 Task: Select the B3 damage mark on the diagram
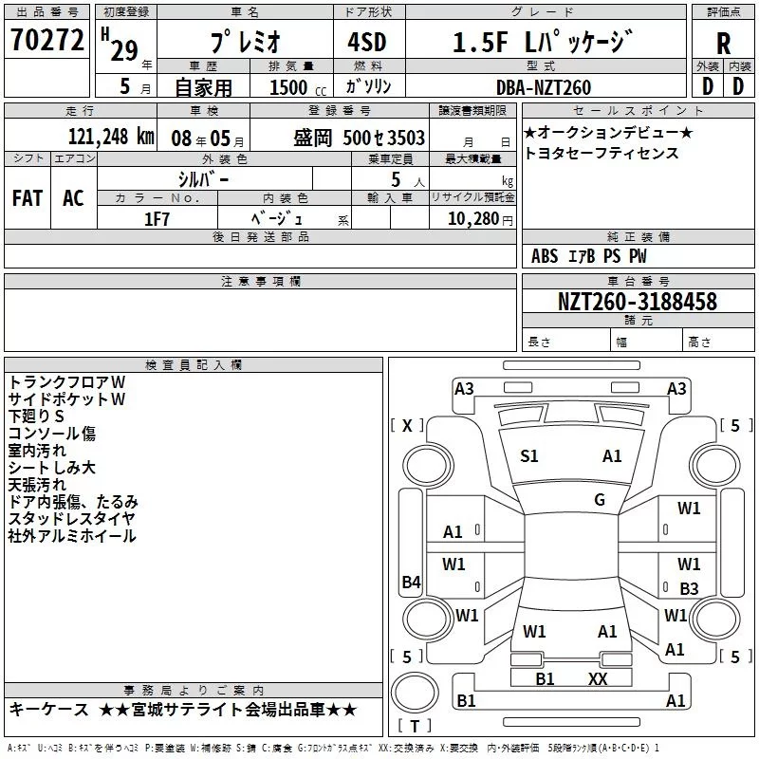(x=689, y=588)
